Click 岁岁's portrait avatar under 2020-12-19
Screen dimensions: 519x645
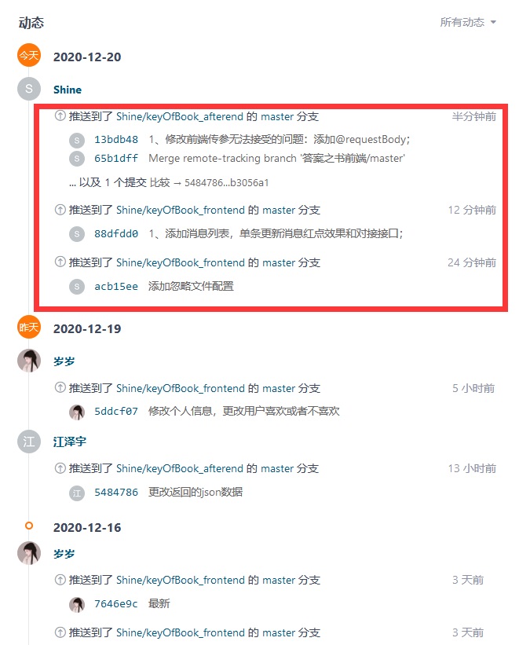pyautogui.click(x=29, y=361)
